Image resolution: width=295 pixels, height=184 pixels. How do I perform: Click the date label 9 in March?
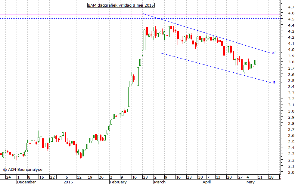tap(166, 177)
